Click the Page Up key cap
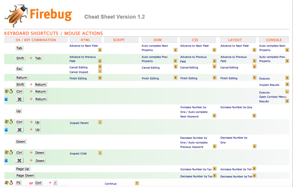293x187 pixels. [x=23, y=169]
